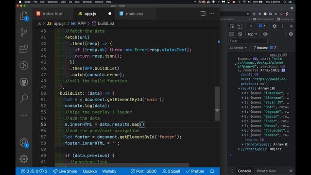The image size is (311, 175).
Task: Open the All levels dropdown
Action: tap(238, 48)
